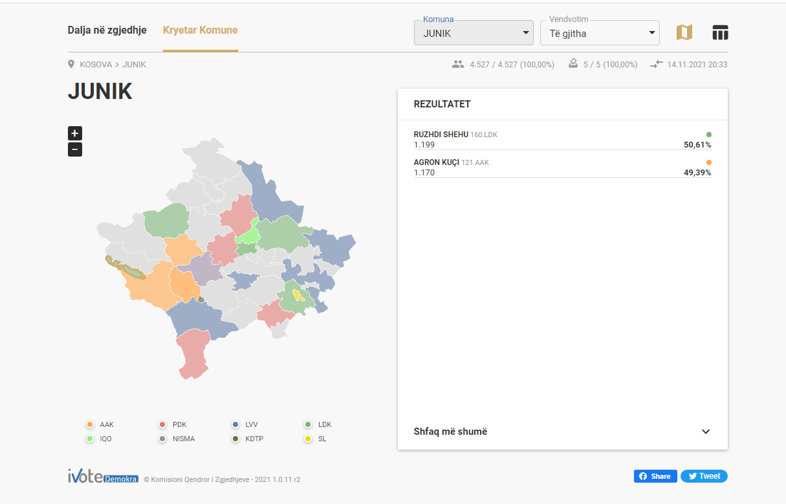Zoom out on the map
786x504 pixels.
point(75,150)
